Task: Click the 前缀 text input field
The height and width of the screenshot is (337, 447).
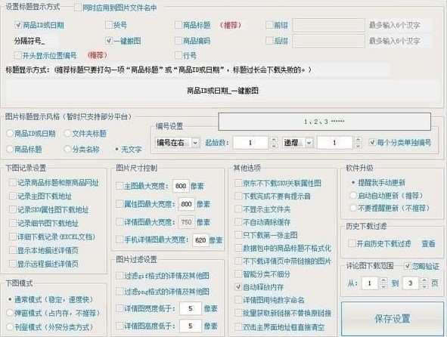Action: (329, 25)
